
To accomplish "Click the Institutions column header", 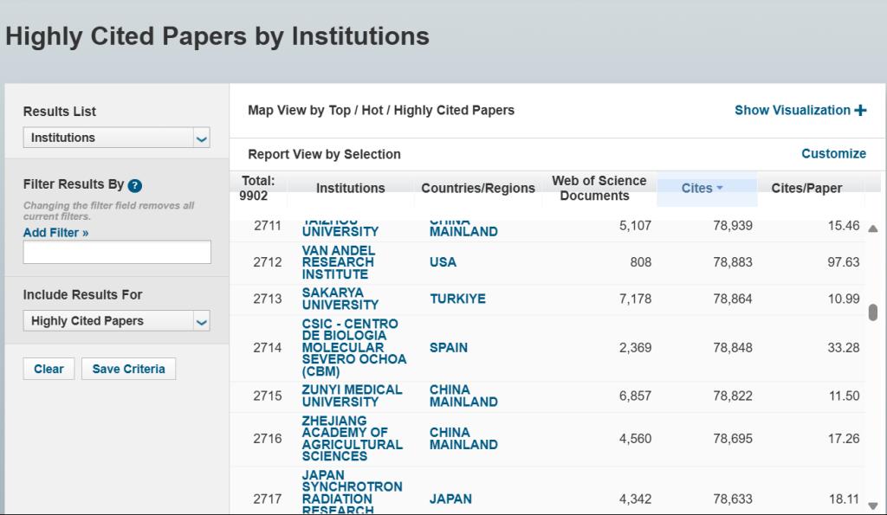I will 350,188.
